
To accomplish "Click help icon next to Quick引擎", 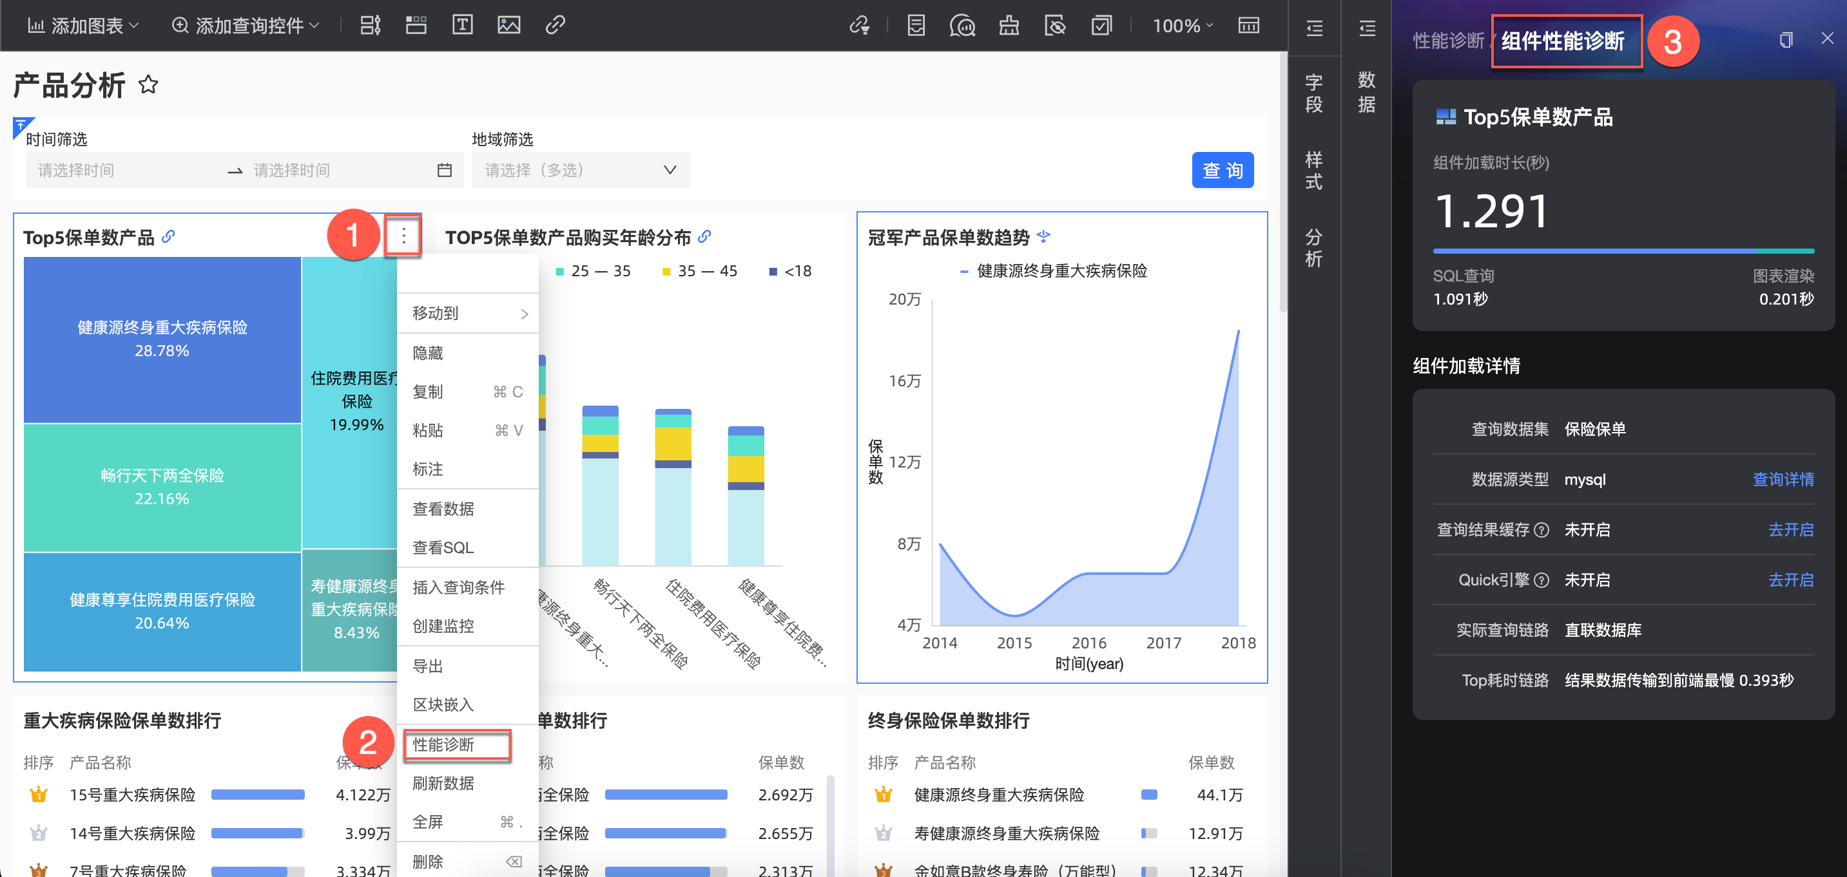I will [1542, 580].
